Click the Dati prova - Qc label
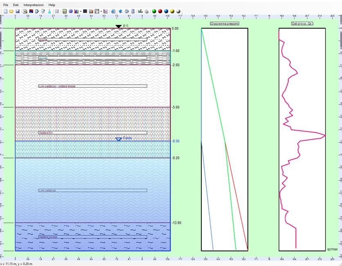Screen dimensions: 342x266 click(x=302, y=24)
